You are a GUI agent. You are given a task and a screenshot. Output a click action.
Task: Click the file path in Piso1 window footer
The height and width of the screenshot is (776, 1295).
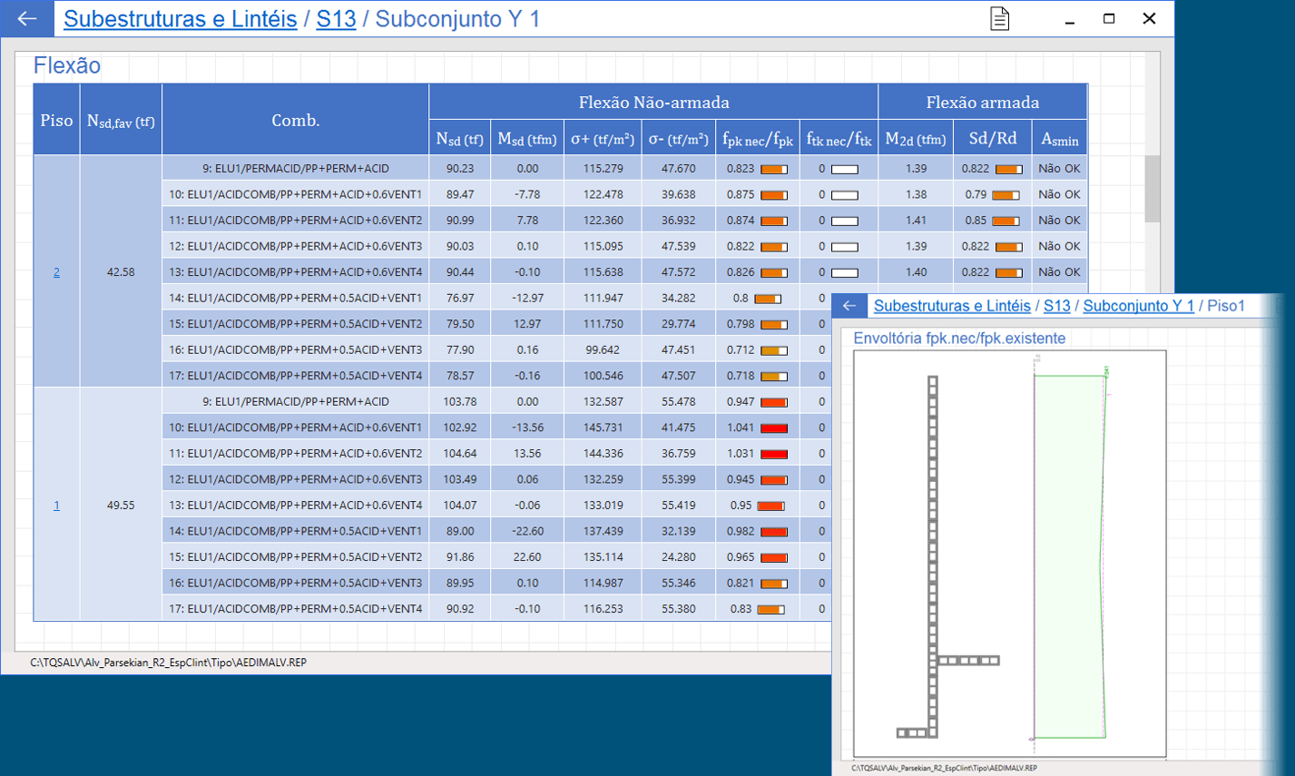coord(943,769)
